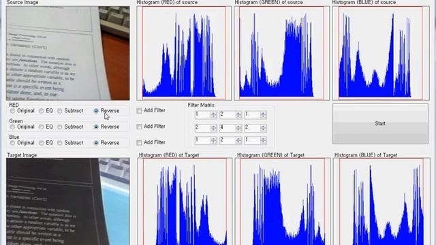Click the "Histogram (BLUE) of Target" label

pyautogui.click(x=366, y=155)
